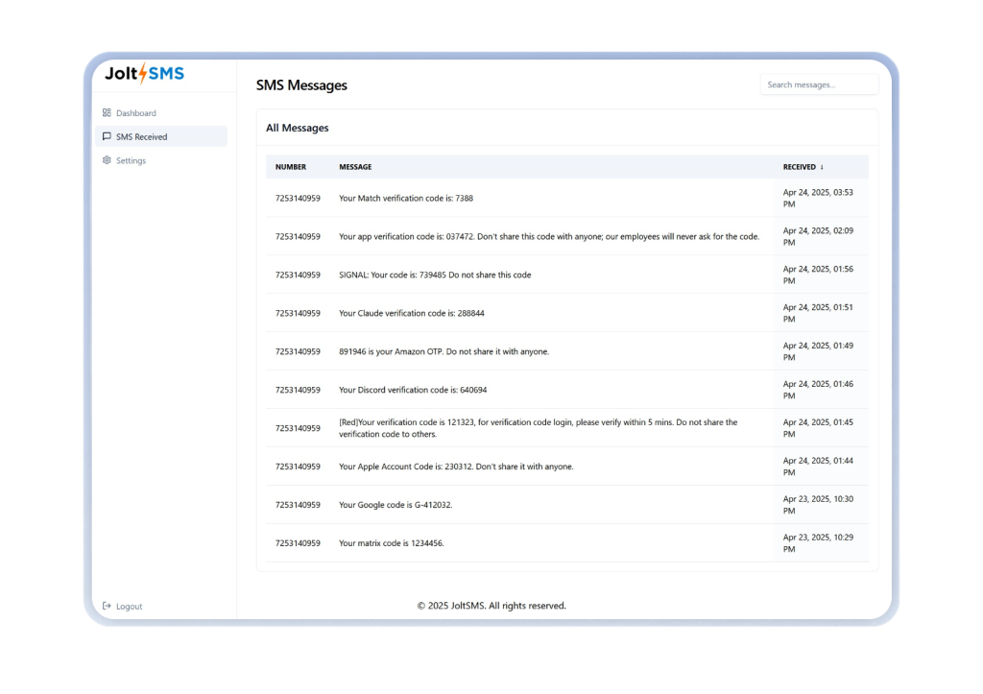Sort by the RECEIVED column header
The width and height of the screenshot is (983, 694).
click(x=800, y=167)
